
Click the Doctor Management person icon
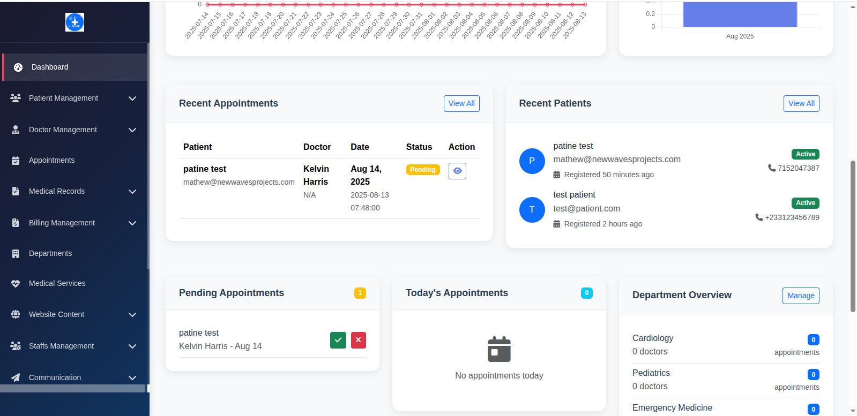pos(16,130)
